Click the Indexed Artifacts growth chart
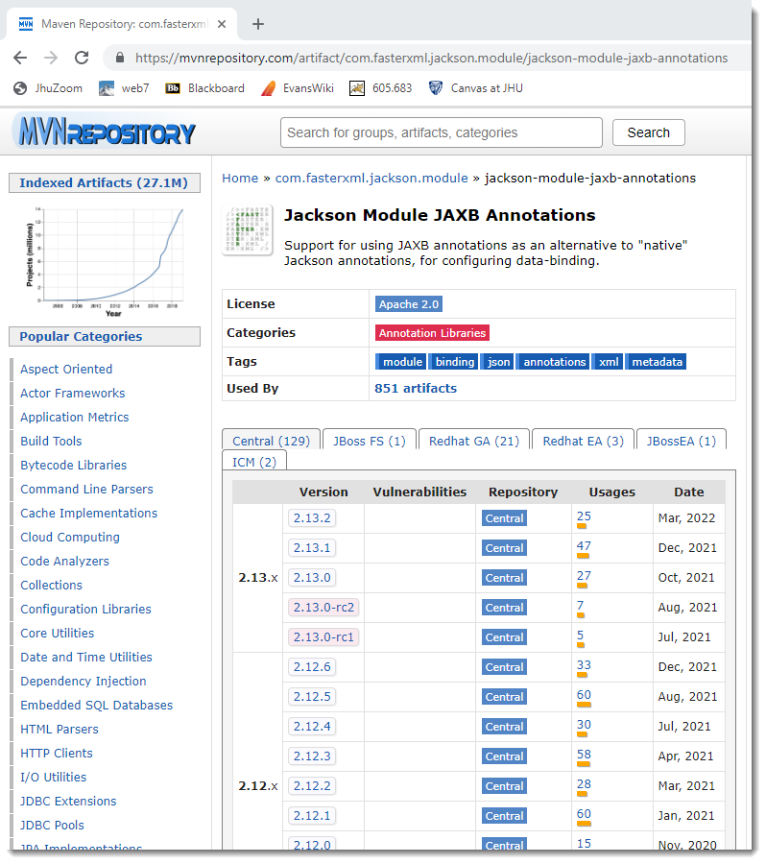The width and height of the screenshot is (766, 864). pos(105,261)
